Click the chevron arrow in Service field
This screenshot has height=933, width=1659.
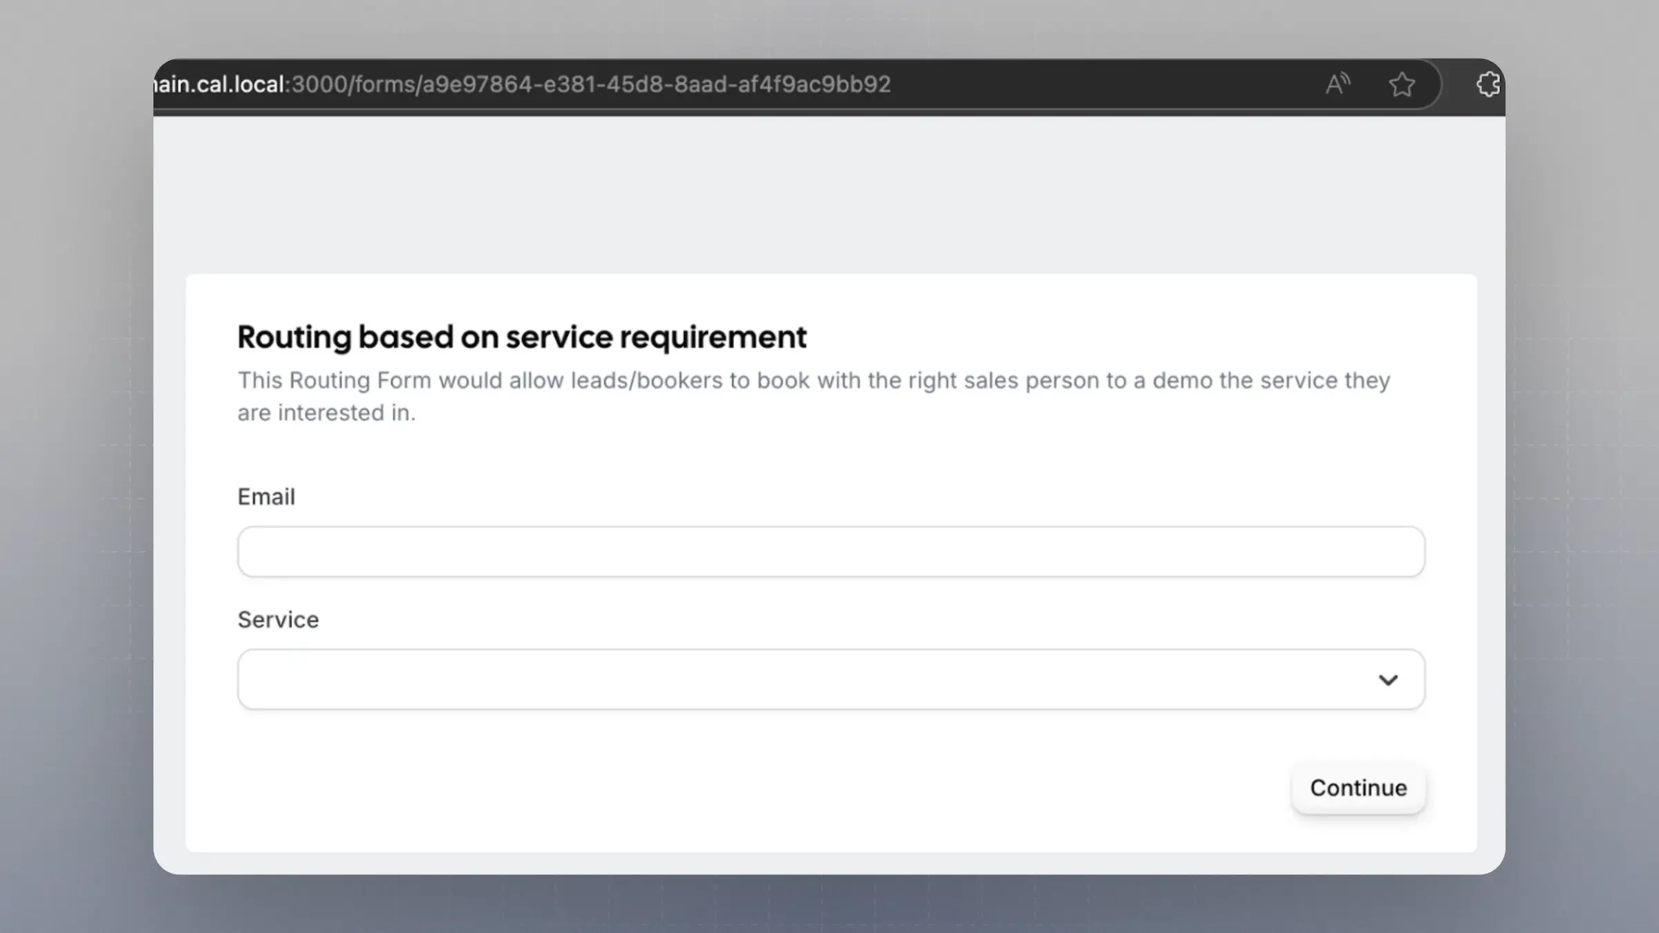(x=1388, y=680)
